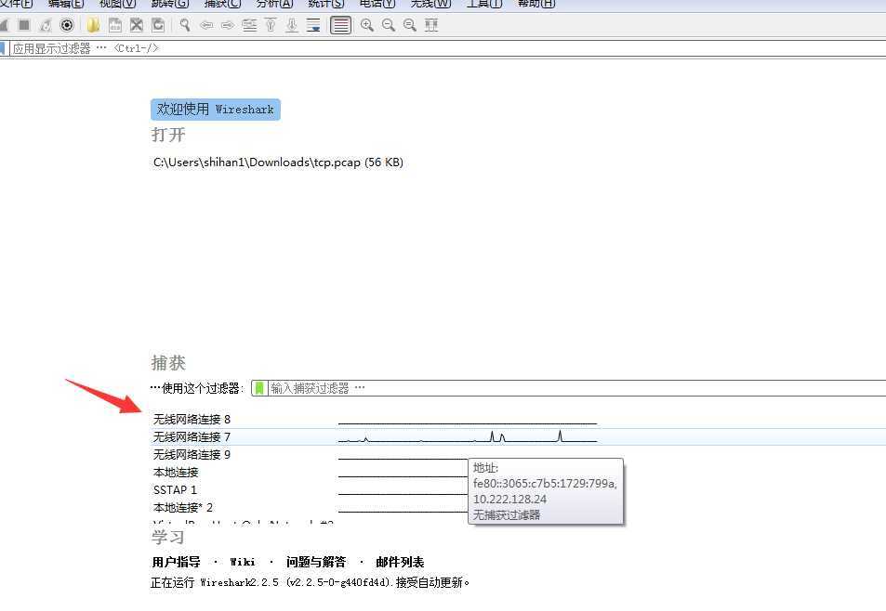Open the 统计(S) menu
886x611 pixels.
click(326, 4)
